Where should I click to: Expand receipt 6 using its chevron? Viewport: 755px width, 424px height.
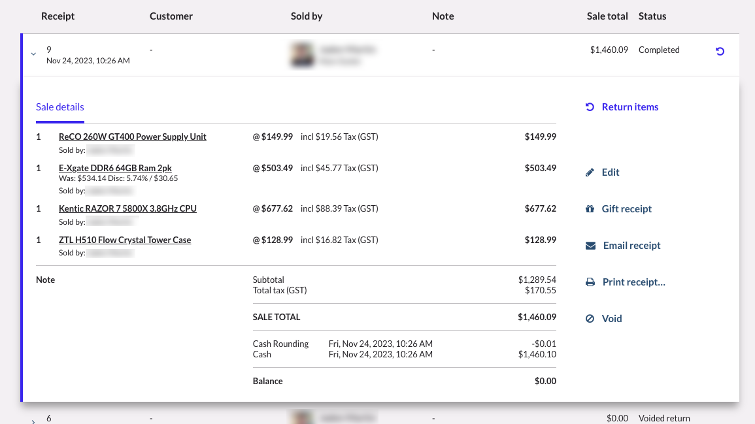[33, 421]
